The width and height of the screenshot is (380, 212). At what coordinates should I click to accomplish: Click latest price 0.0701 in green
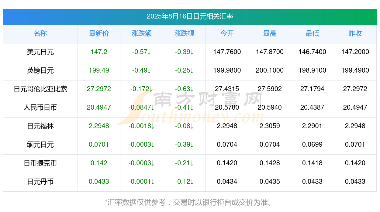(x=99, y=145)
